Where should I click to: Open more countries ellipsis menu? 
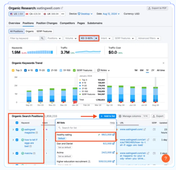tap(63, 14)
